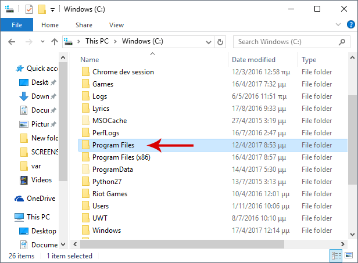Sort by the Date modified column header
The image size is (358, 263).
(253, 60)
